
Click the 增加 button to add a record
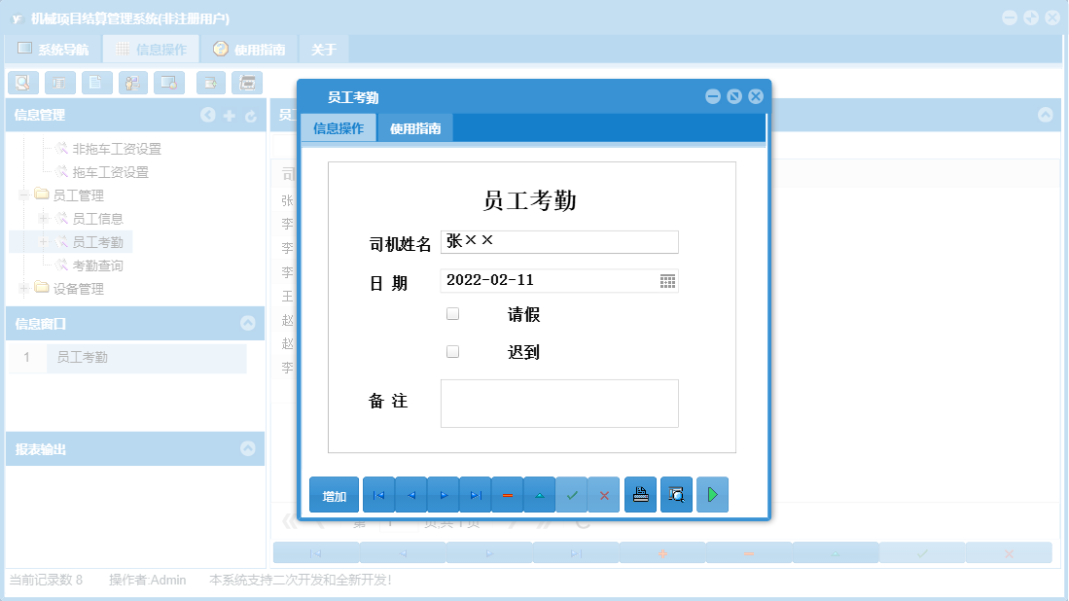click(x=333, y=494)
